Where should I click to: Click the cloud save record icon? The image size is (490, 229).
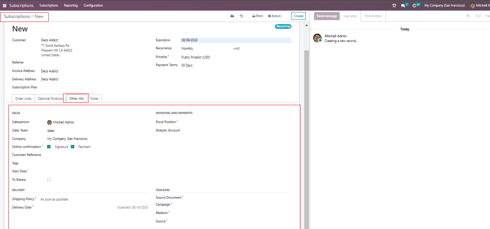point(232,16)
